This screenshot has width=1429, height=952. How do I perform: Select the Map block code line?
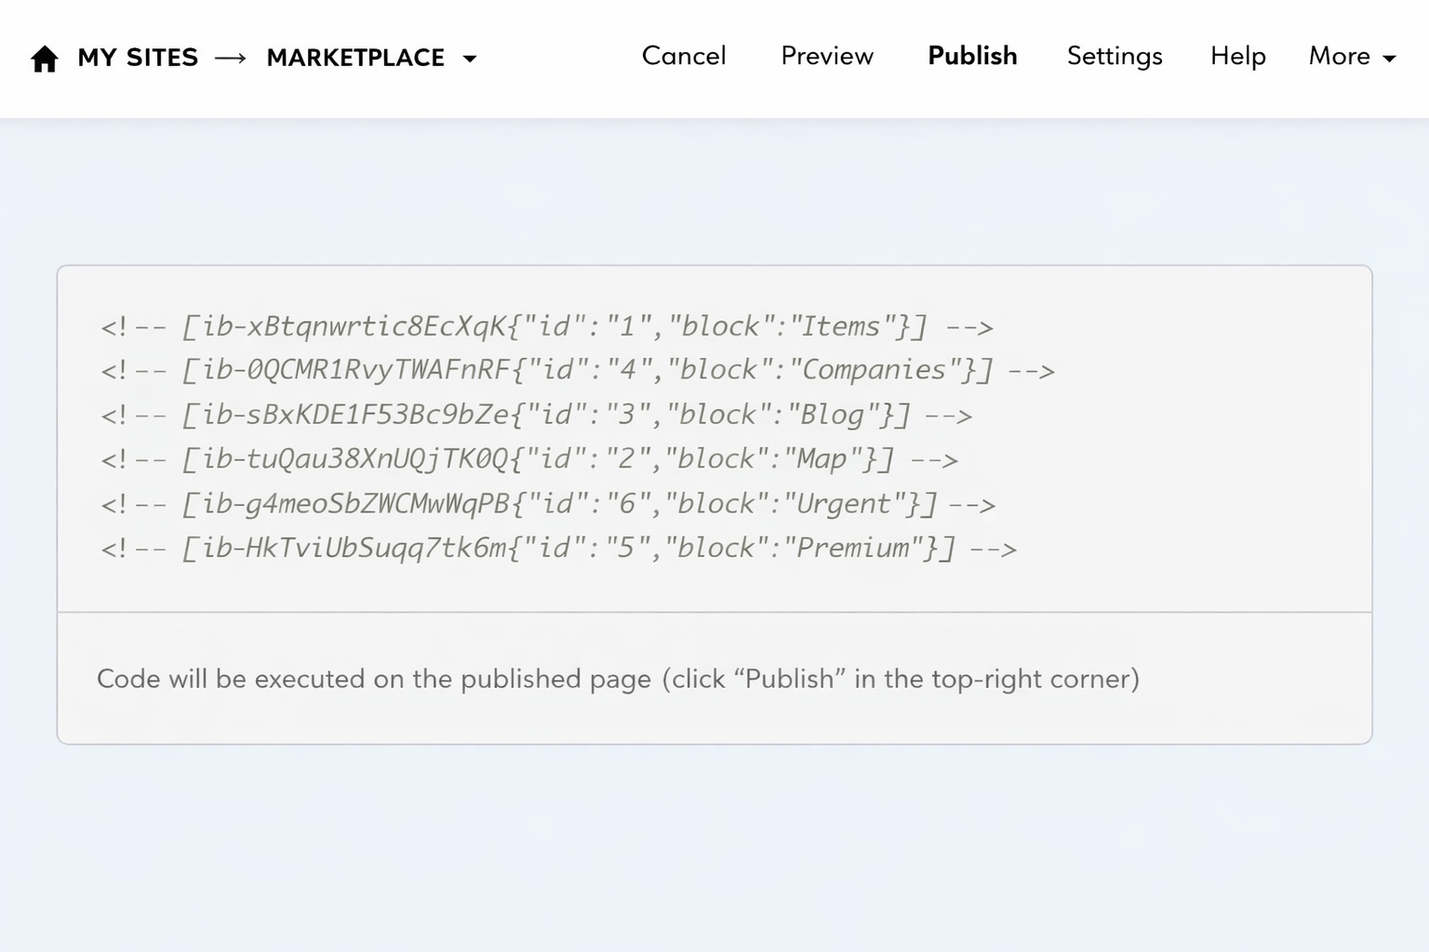point(528,459)
